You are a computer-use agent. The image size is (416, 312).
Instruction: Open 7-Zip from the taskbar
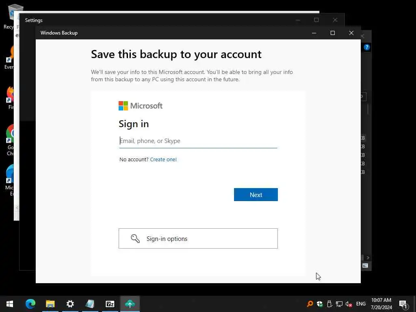110,304
